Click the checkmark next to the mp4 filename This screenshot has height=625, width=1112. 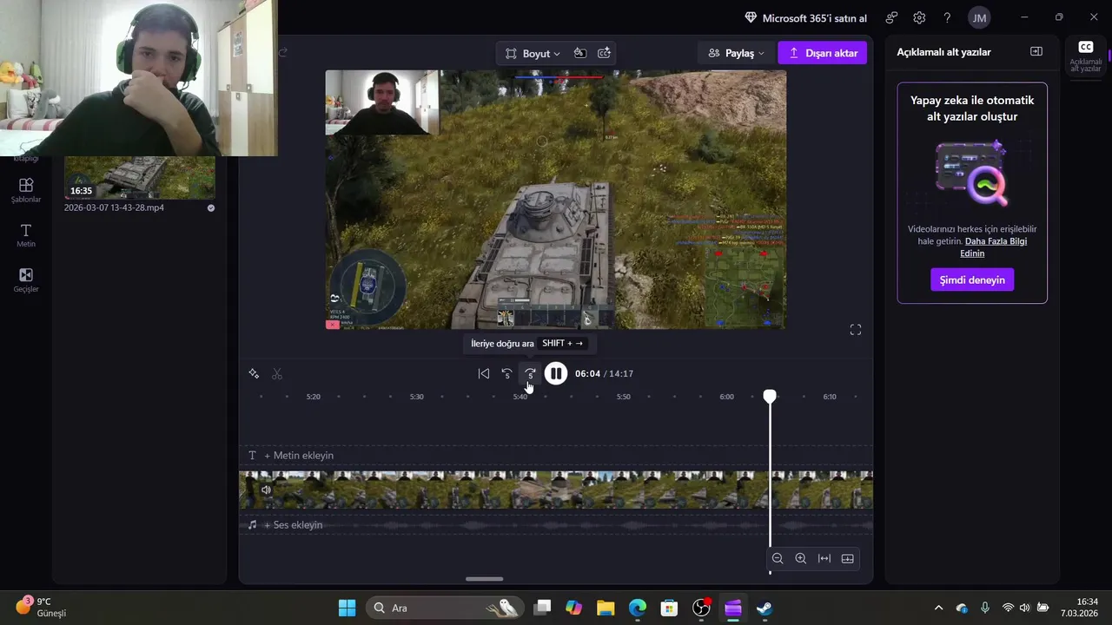coord(211,208)
